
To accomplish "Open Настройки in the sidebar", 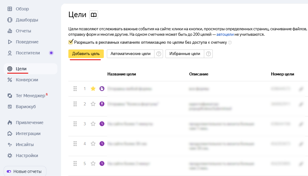I will pyautogui.click(x=27, y=156).
